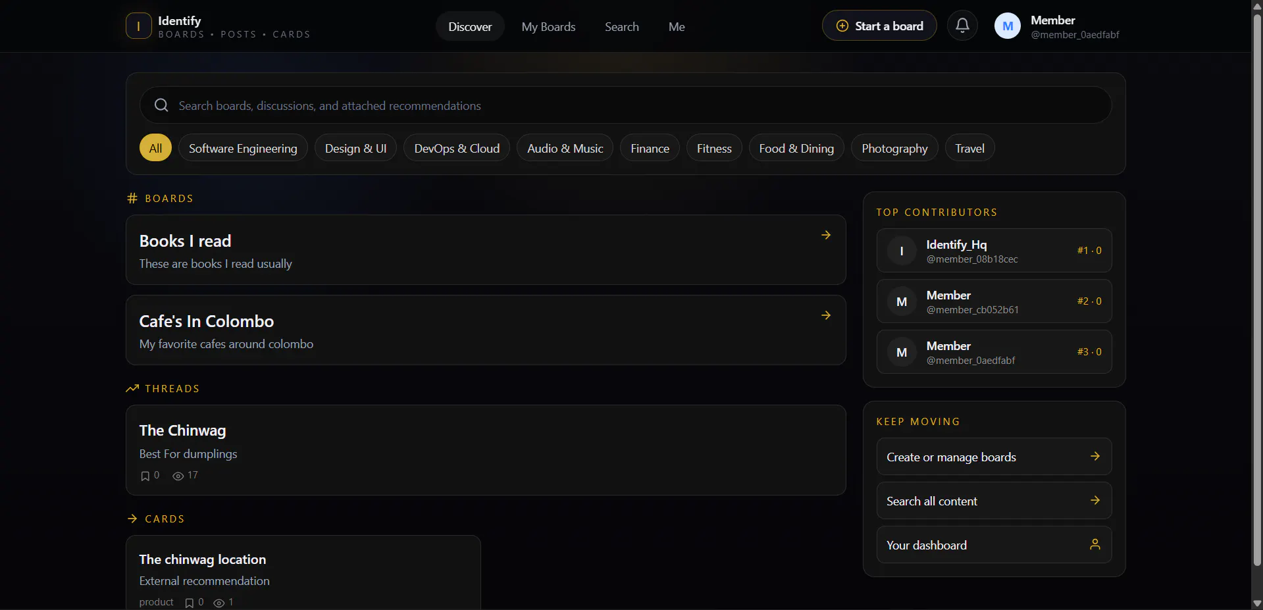This screenshot has height=610, width=1263.
Task: Click the person icon on Your dashboard
Action: tap(1095, 544)
